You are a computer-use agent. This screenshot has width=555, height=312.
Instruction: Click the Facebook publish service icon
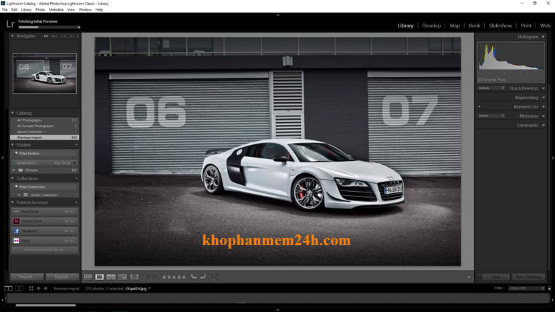(x=15, y=230)
